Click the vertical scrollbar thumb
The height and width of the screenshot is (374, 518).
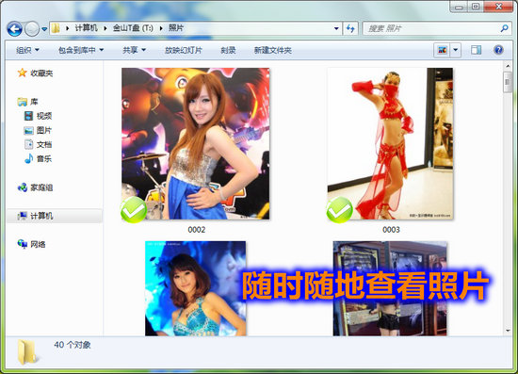[508, 82]
